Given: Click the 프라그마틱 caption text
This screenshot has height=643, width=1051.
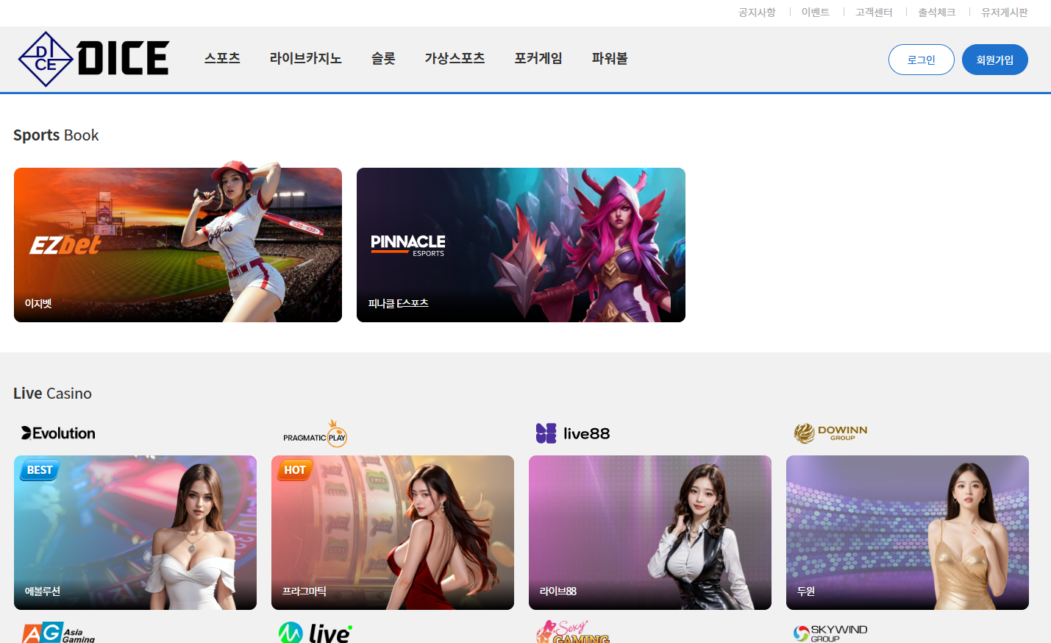Looking at the screenshot, I should tap(304, 591).
